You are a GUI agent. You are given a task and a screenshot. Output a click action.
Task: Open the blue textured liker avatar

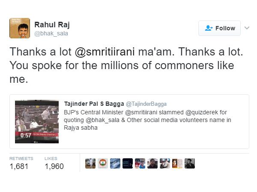click(x=115, y=163)
